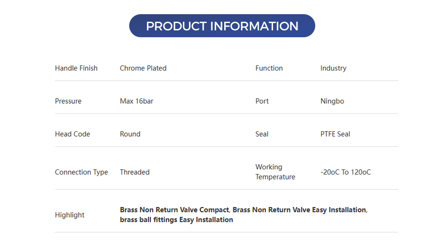The width and height of the screenshot is (444, 250).
Task: Select the Chrome Plated value
Action: coord(143,68)
